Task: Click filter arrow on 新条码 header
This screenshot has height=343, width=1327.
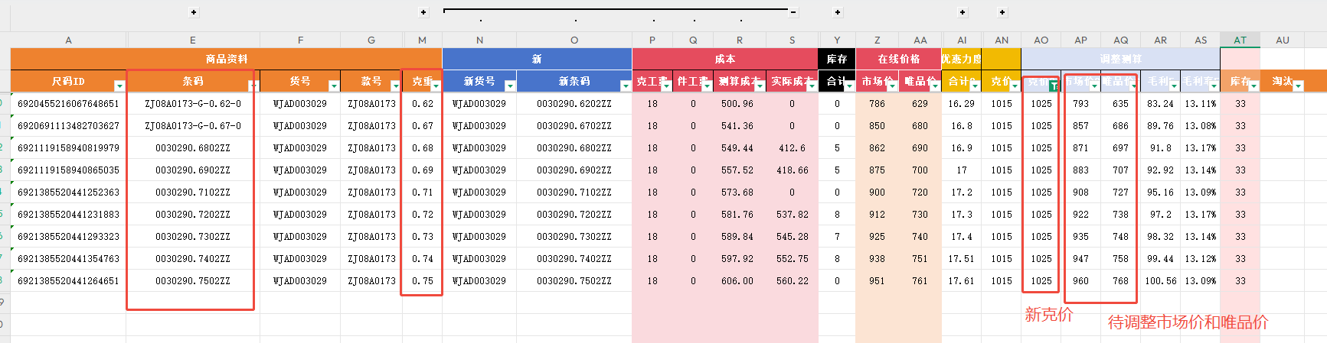Action: click(625, 86)
